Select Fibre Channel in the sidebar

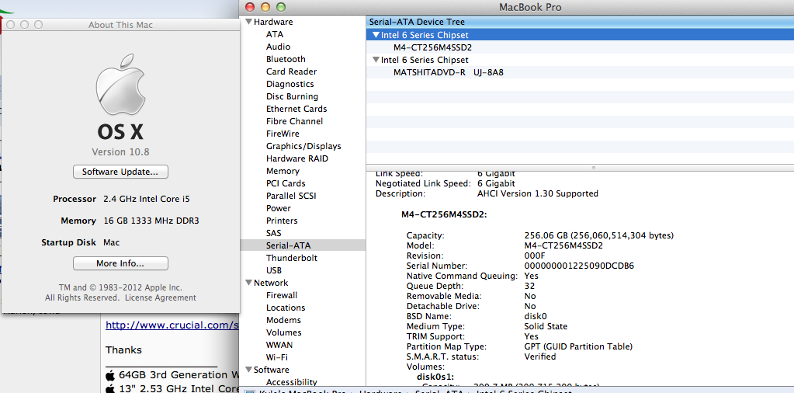pyautogui.click(x=294, y=121)
